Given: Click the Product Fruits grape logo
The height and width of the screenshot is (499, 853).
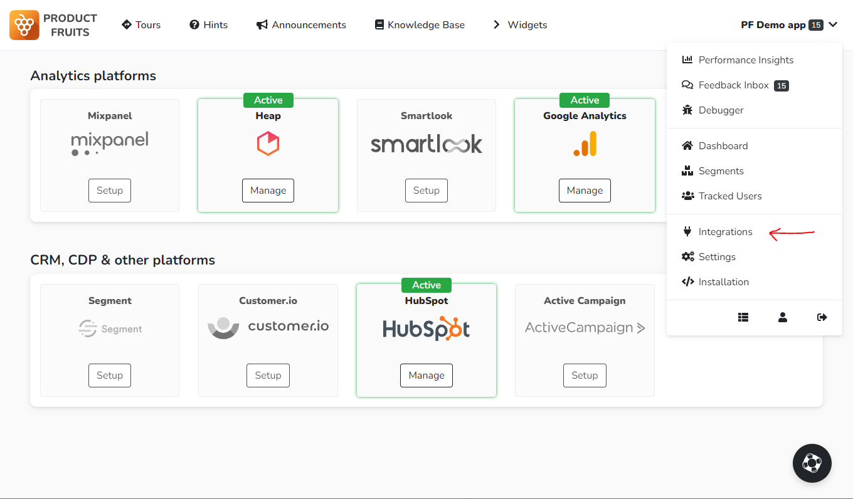Looking at the screenshot, I should (24, 25).
